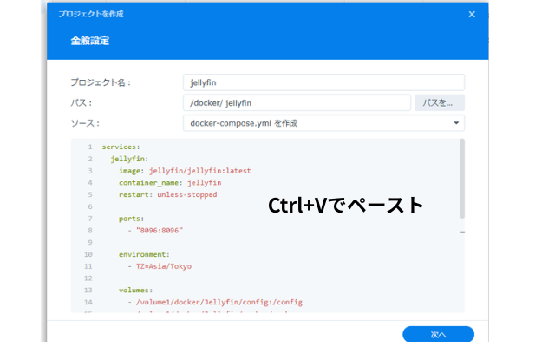The height and width of the screenshot is (347, 555).
Task: Click the パス field showing /docker/ jellyfin
Action: pyautogui.click(x=297, y=103)
